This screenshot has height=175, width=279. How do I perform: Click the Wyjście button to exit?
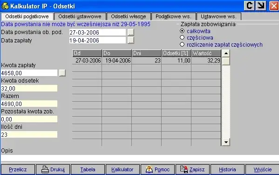click(262, 169)
